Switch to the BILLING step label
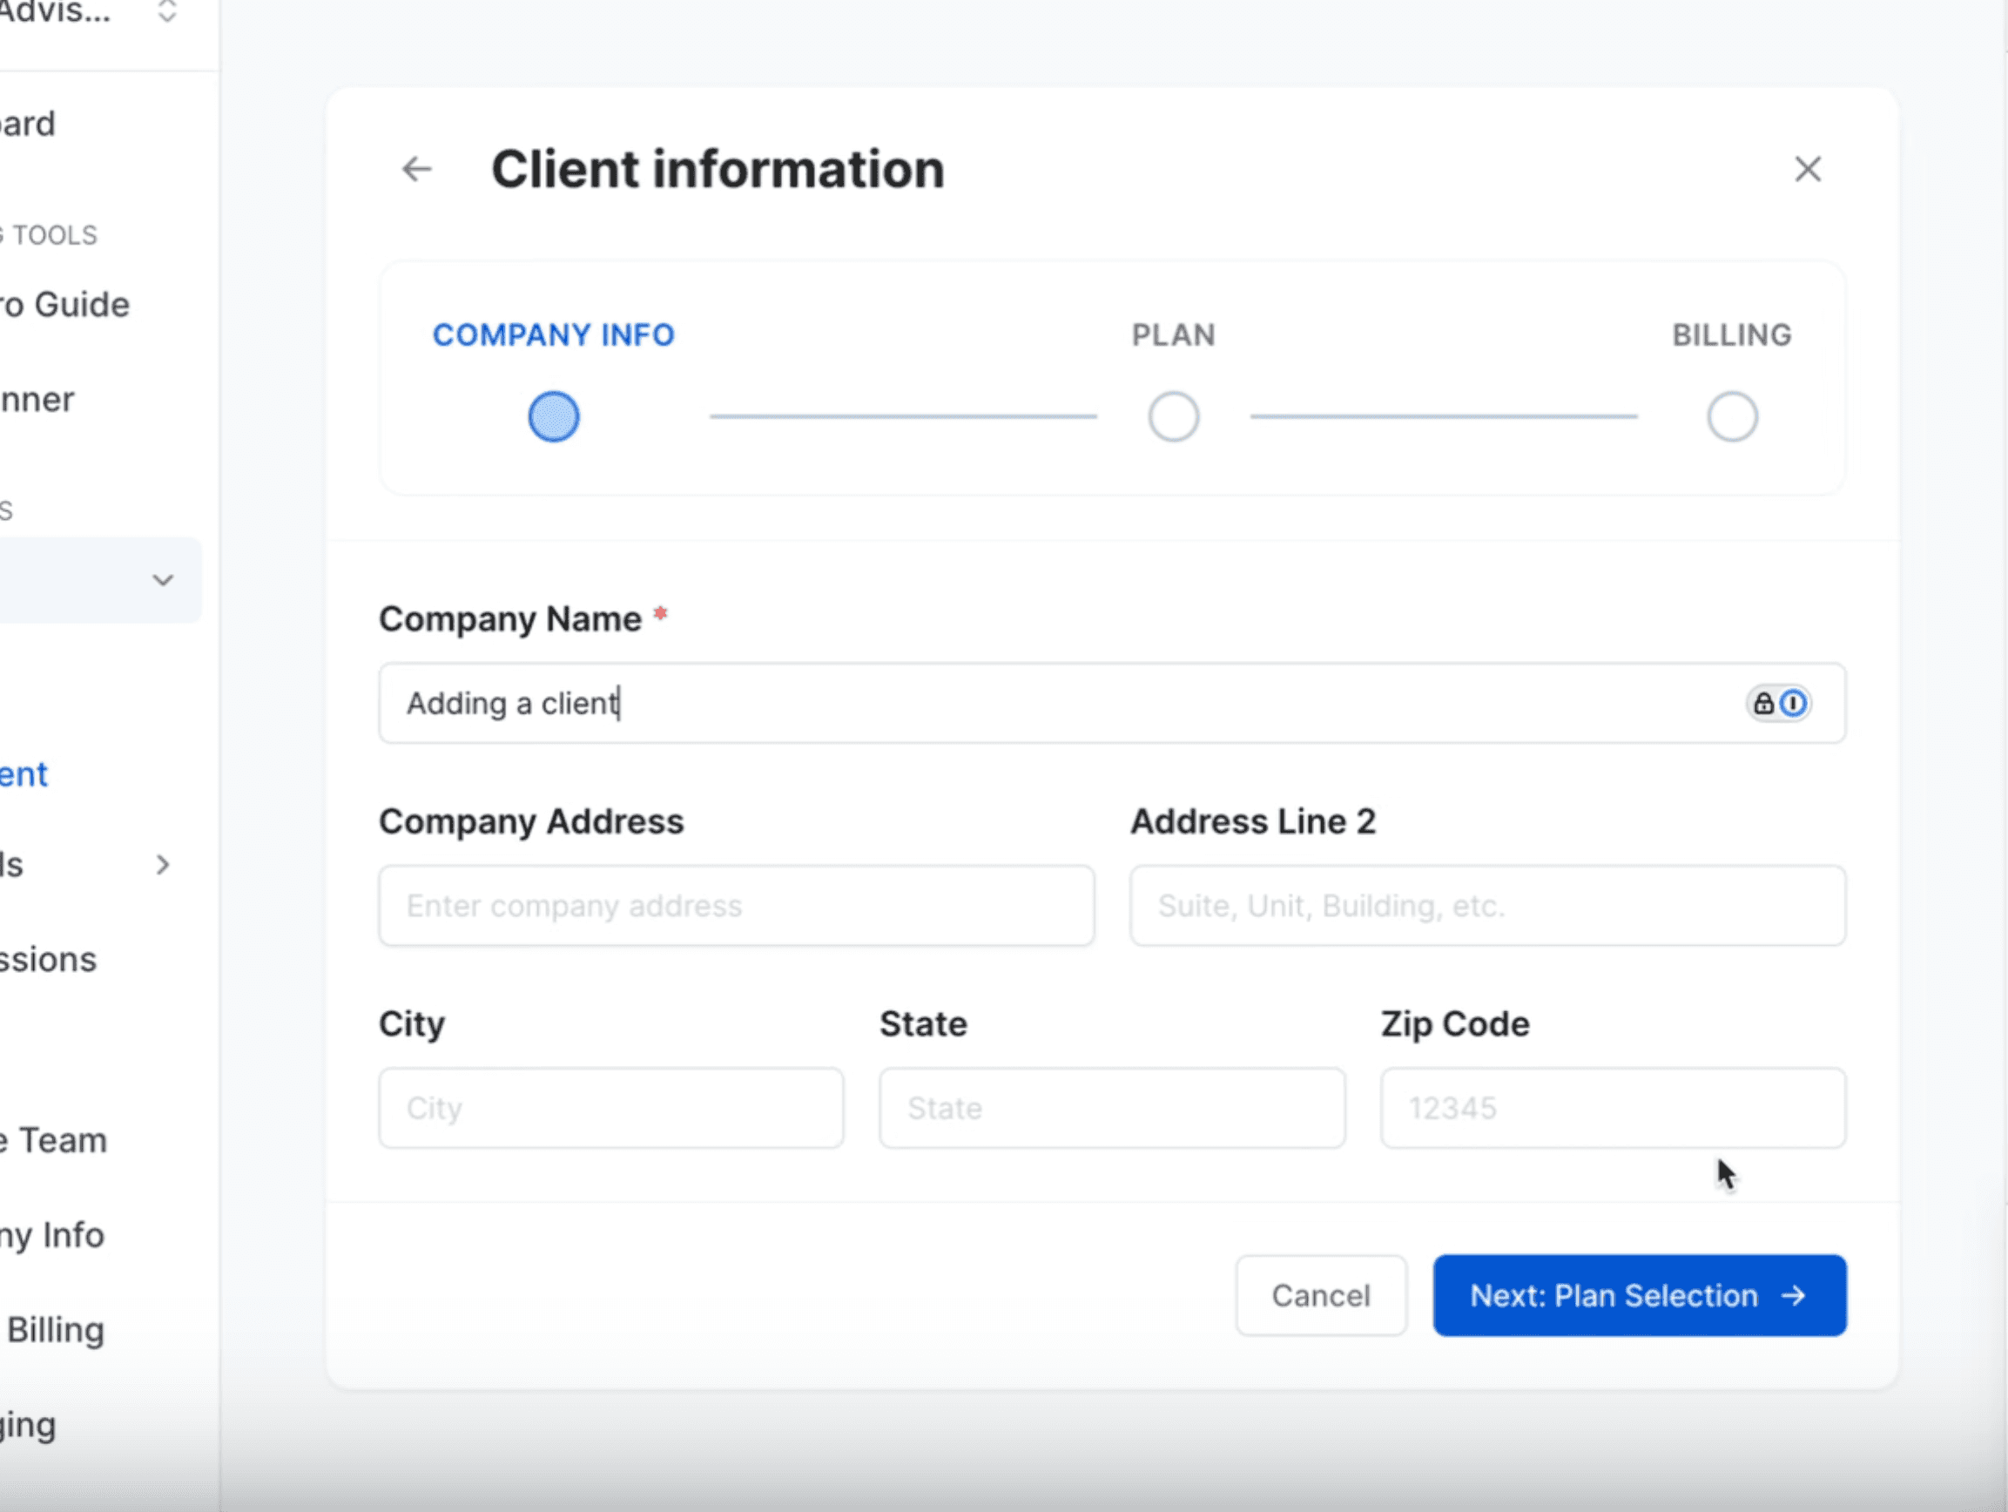Viewport: 2008px width, 1512px height. pyautogui.click(x=1731, y=335)
